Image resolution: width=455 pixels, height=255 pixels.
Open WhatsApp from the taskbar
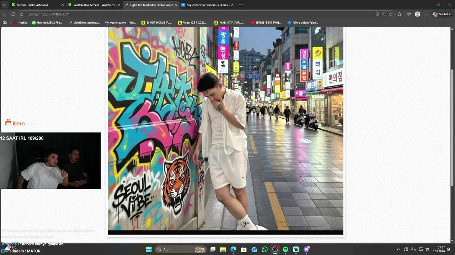click(264, 249)
